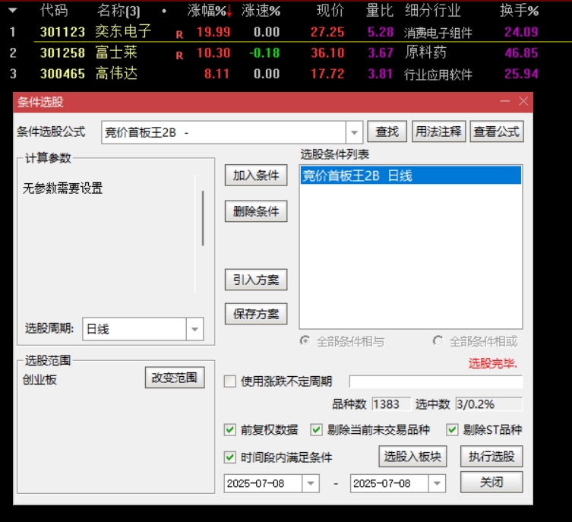572x522 pixels.
Task: Click the R marker on 富士莱 row
Action: [x=179, y=55]
